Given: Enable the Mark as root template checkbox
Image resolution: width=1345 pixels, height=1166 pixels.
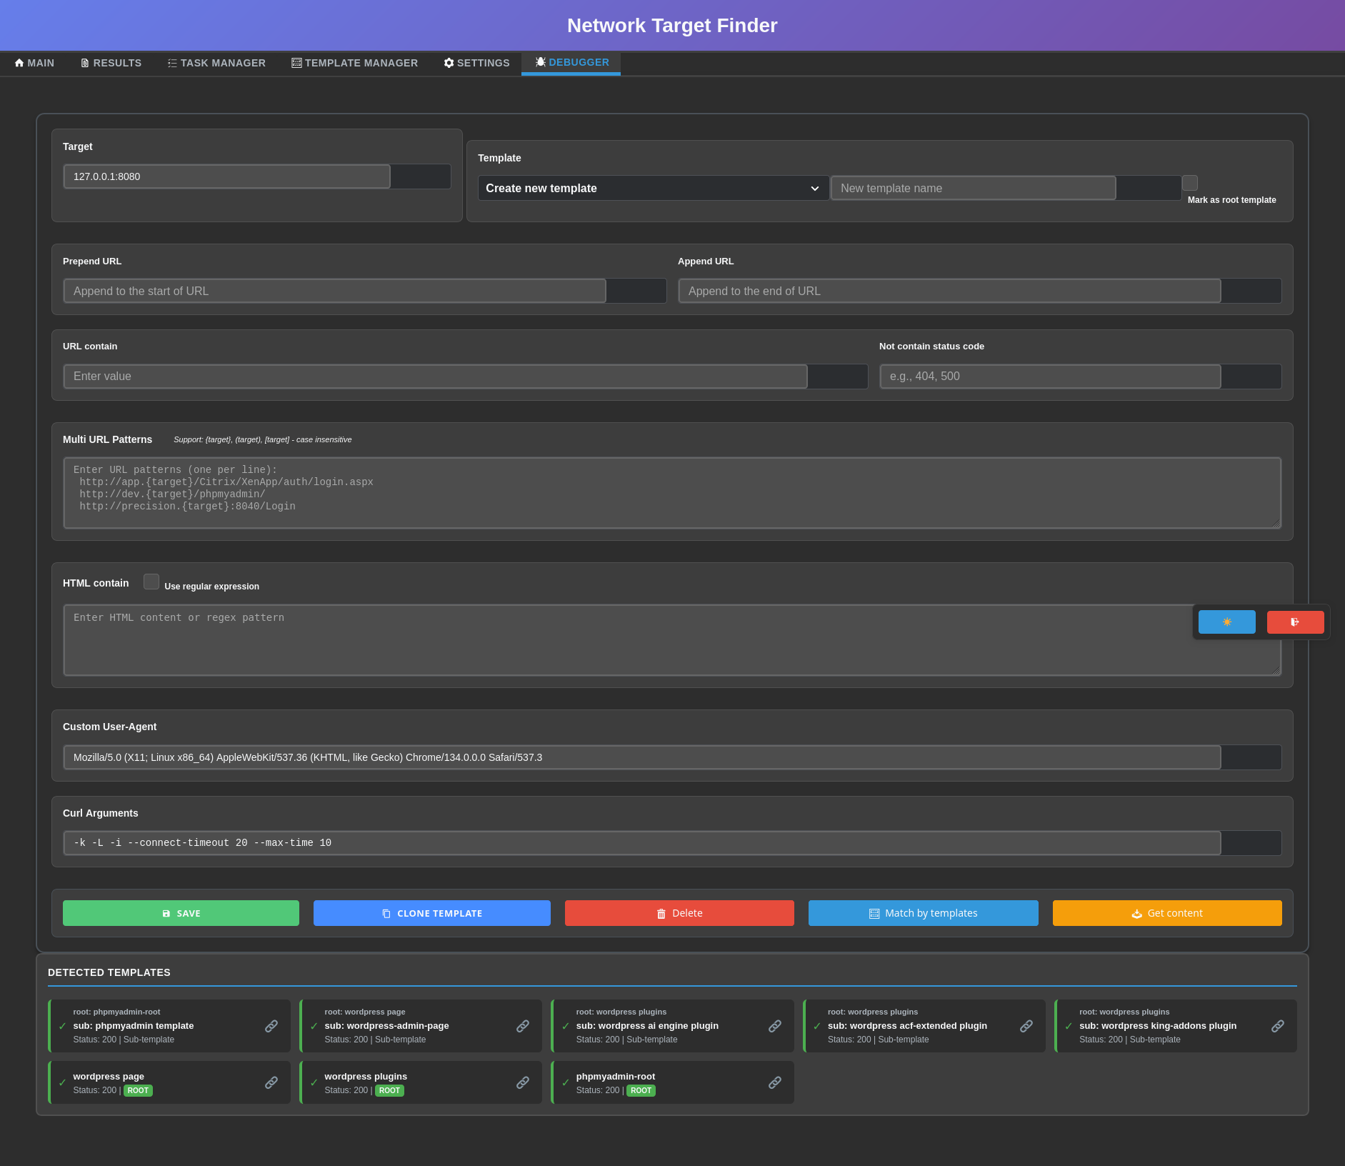Looking at the screenshot, I should click(x=1190, y=183).
